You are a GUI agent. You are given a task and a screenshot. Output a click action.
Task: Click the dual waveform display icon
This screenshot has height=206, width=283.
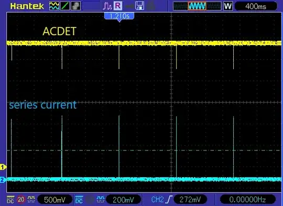point(54,6)
